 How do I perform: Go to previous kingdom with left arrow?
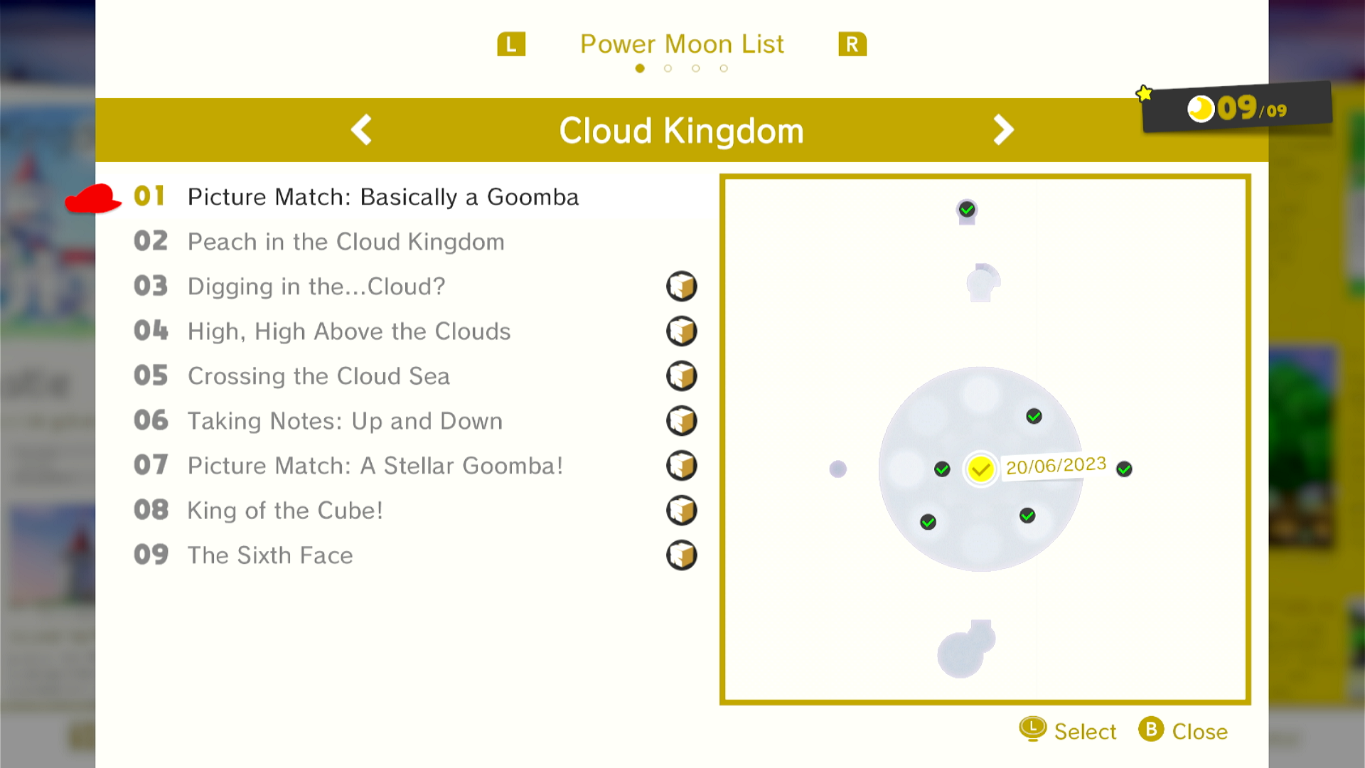pyautogui.click(x=362, y=130)
